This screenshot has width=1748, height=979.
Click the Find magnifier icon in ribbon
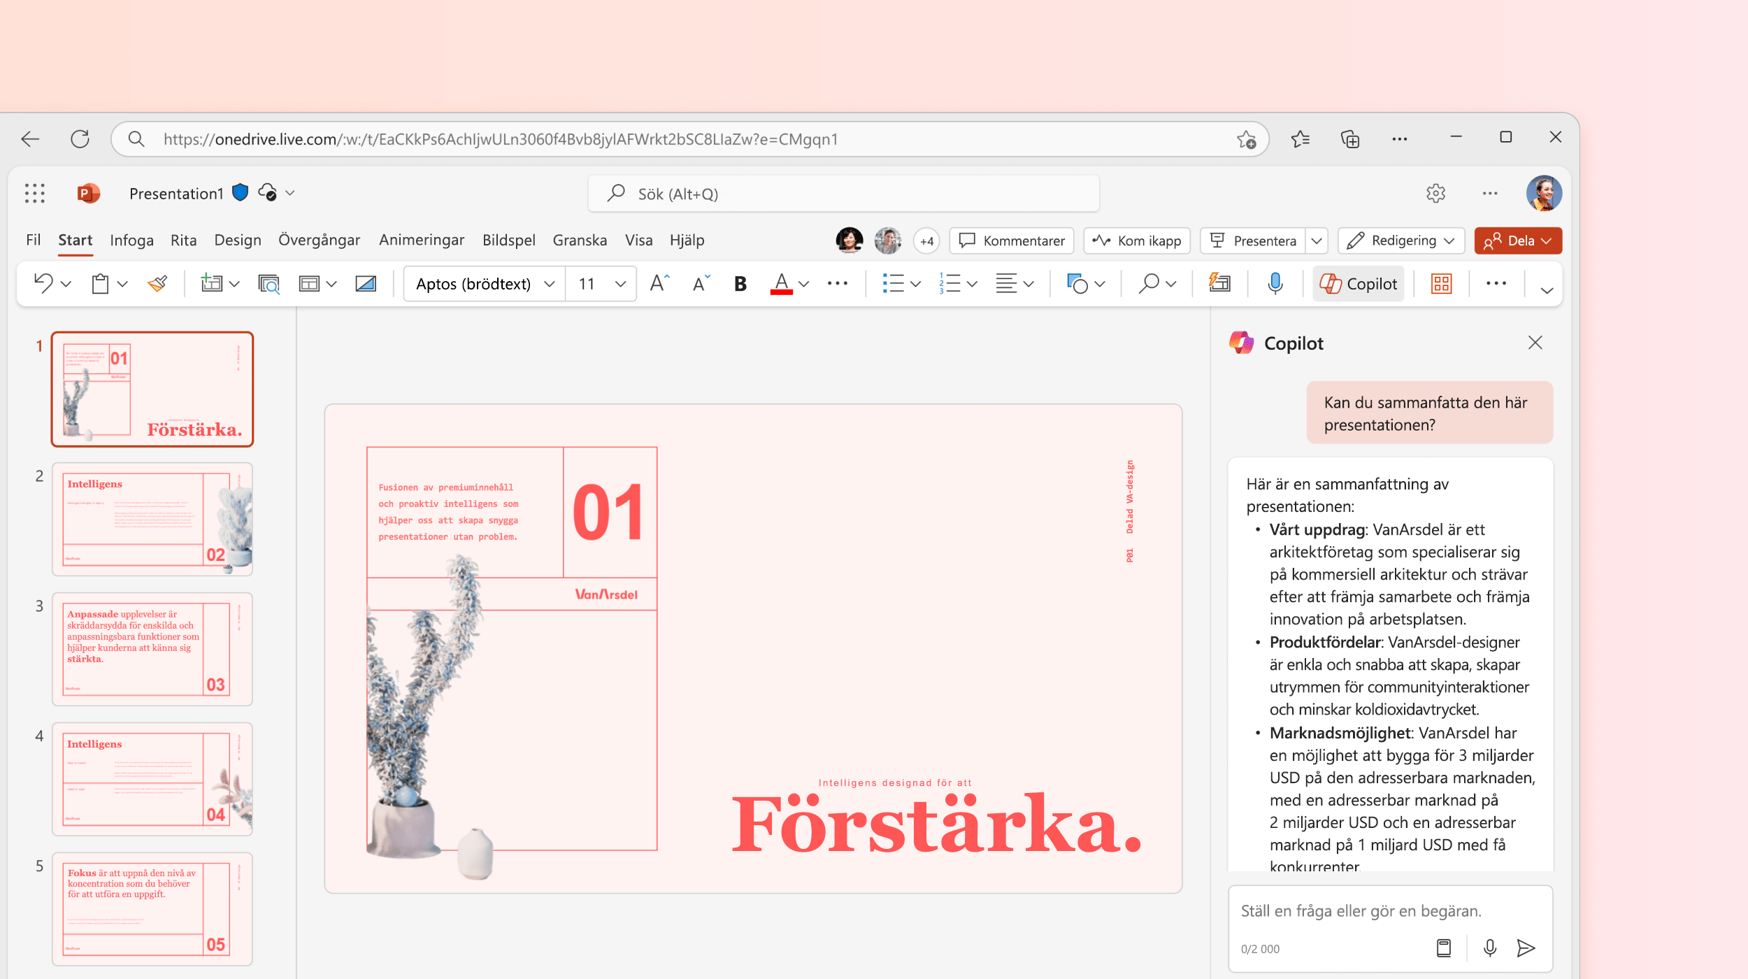(1148, 283)
